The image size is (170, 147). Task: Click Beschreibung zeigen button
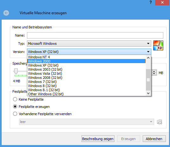(98, 139)
